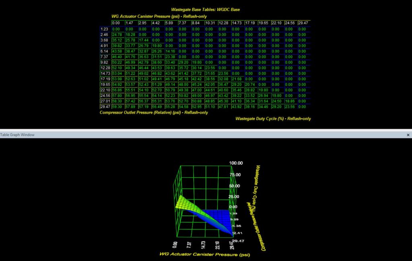Viewport: 412px width, 261px height.
Task: Select the cell with value 21.68
Action: (237, 79)
